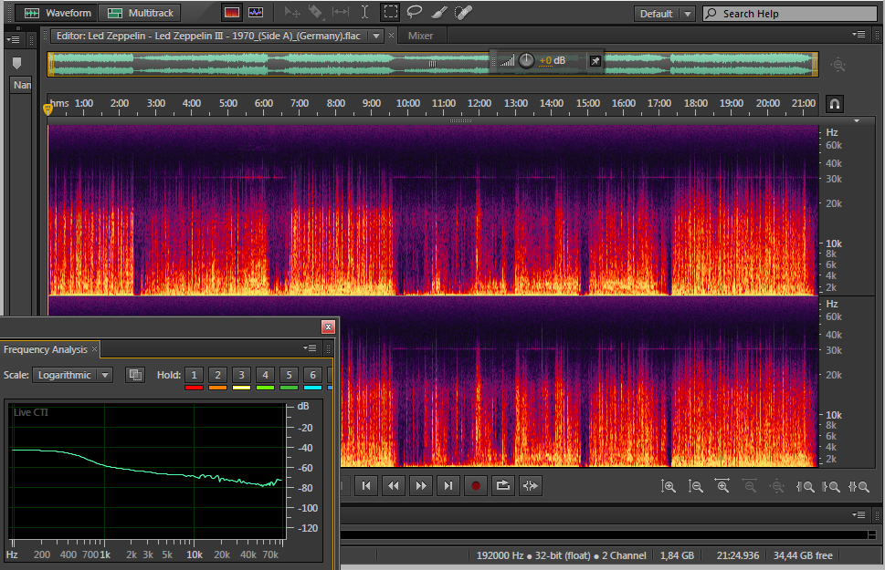Click the 10:00 mark on time ruler
The height and width of the screenshot is (570, 885).
tap(407, 103)
